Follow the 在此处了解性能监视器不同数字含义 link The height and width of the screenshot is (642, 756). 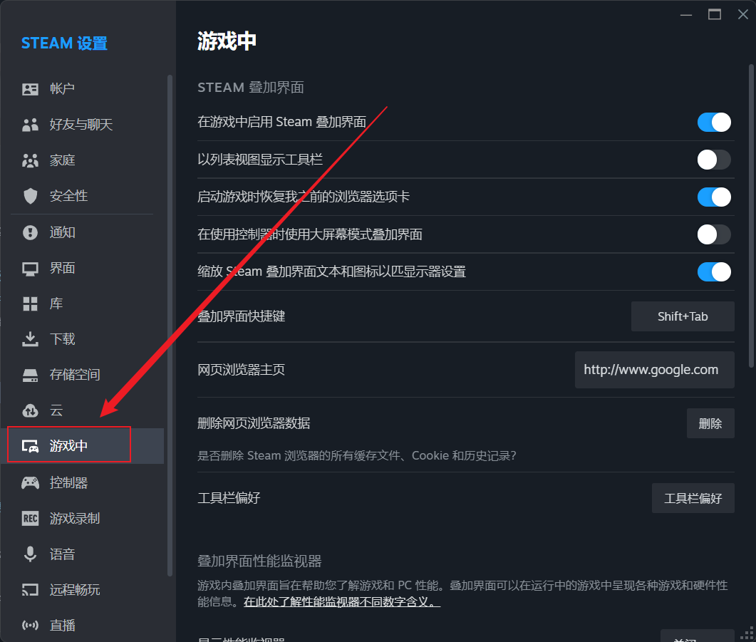[342, 602]
